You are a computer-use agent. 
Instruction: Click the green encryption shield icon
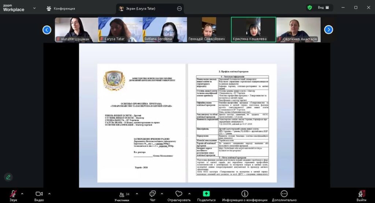point(310,8)
